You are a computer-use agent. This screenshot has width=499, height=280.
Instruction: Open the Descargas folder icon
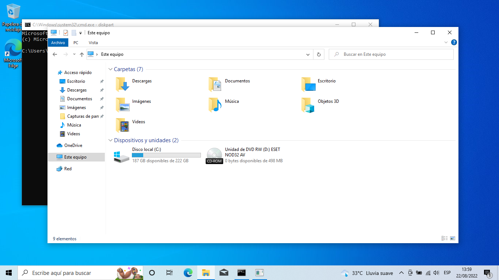pyautogui.click(x=122, y=84)
